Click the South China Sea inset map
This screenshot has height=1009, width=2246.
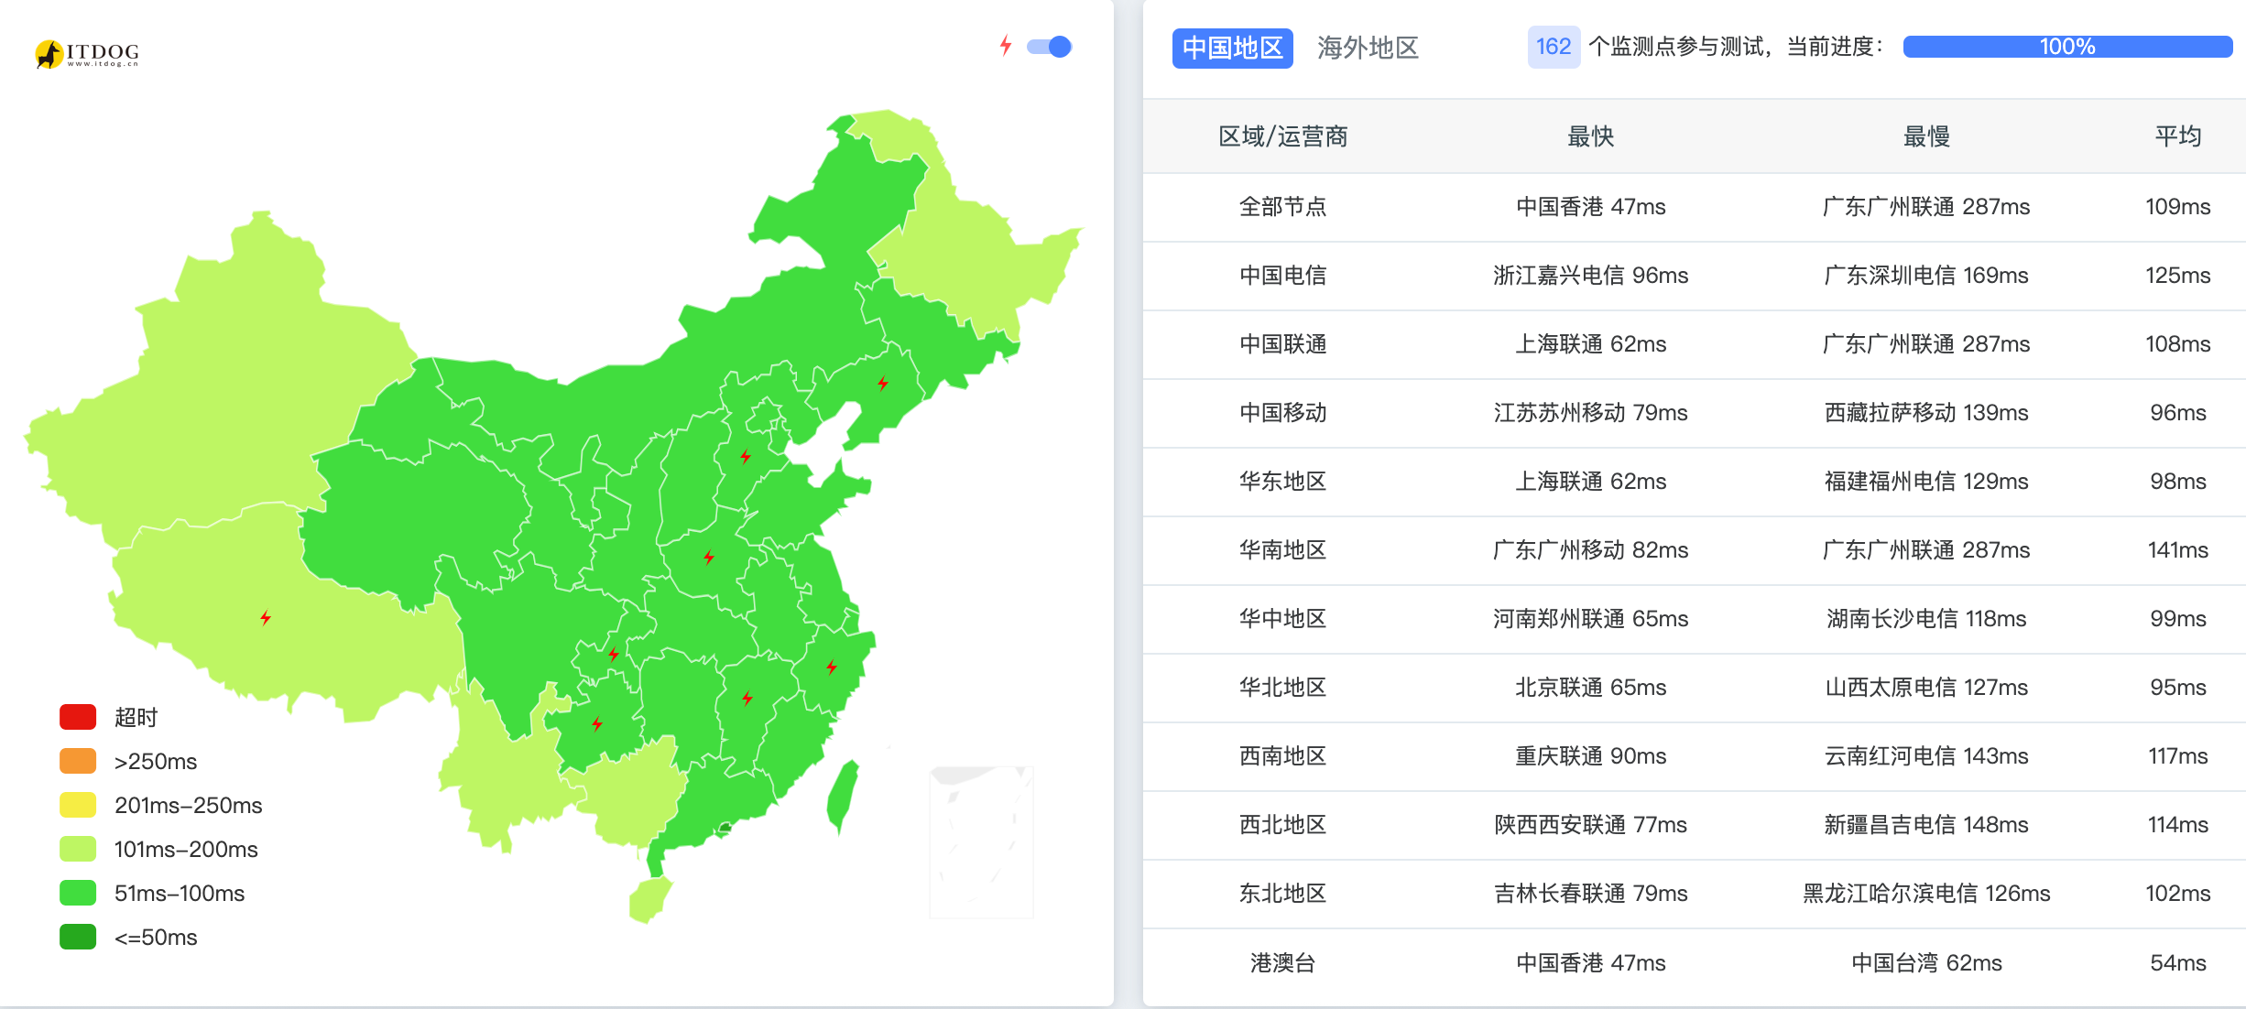click(981, 842)
